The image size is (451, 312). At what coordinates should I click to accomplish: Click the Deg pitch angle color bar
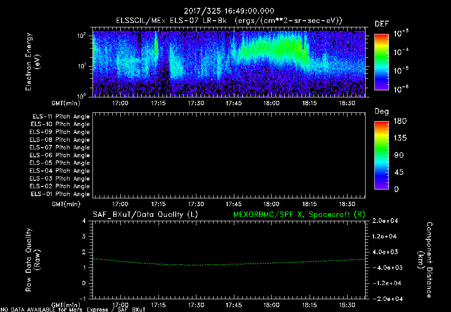click(x=381, y=155)
